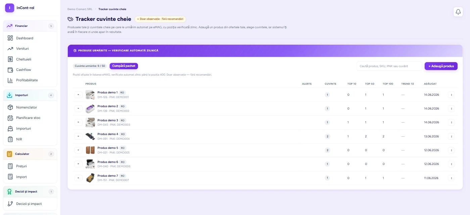Open row menu for Produs demo 3

click(x=452, y=122)
